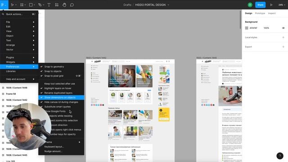Enable Keep tool selected after use
The width and height of the screenshot is (288, 162).
(x=61, y=84)
